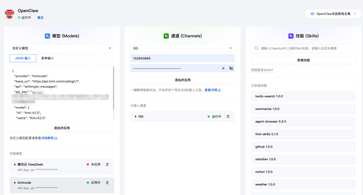Viewport: 363px width, 195px height.
Task: Select the find-skills 0.1.0 skill
Action: pyautogui.click(x=303, y=134)
